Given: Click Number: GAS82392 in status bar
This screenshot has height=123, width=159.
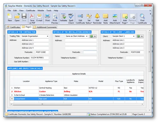Looking at the screenshot, I should pos(63,114).
